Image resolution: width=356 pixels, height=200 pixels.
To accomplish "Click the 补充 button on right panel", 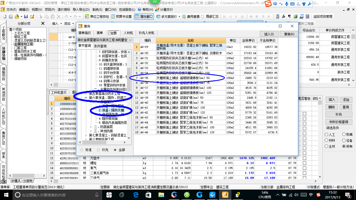I will click(x=339, y=114).
